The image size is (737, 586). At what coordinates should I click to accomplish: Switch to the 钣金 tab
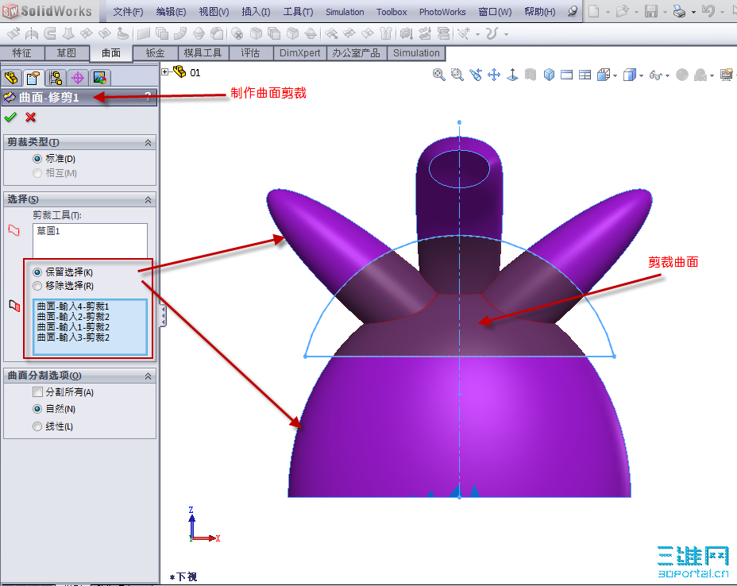[155, 53]
